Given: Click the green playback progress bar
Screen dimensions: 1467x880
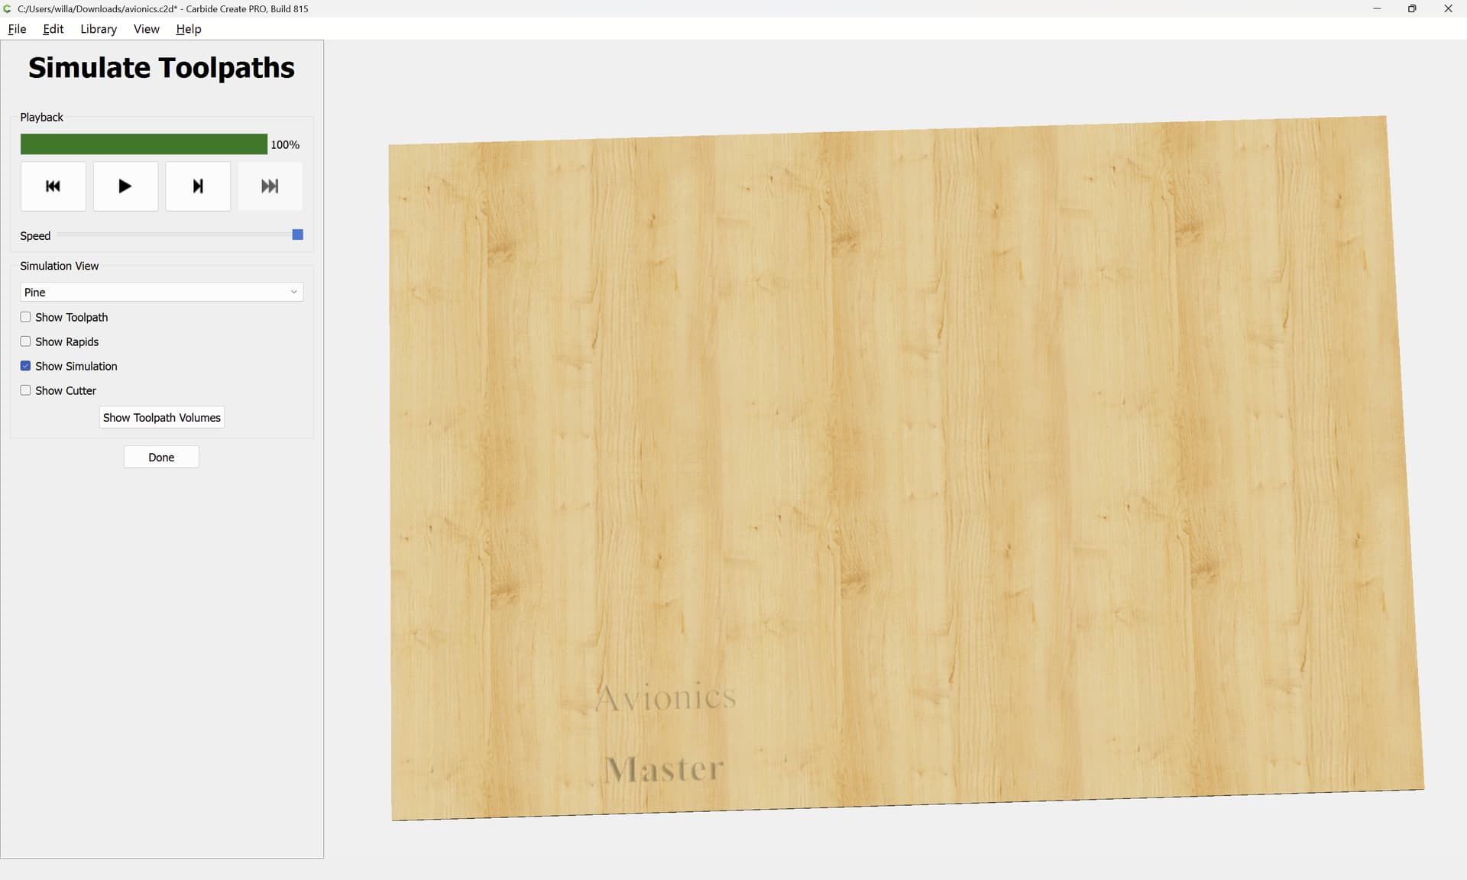Looking at the screenshot, I should (144, 144).
